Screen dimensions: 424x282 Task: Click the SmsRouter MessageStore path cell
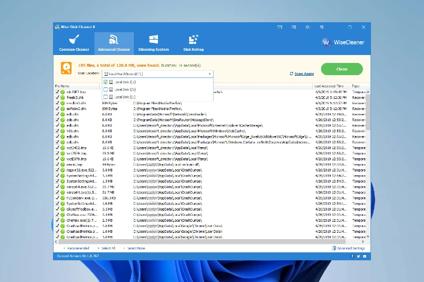pos(173,120)
